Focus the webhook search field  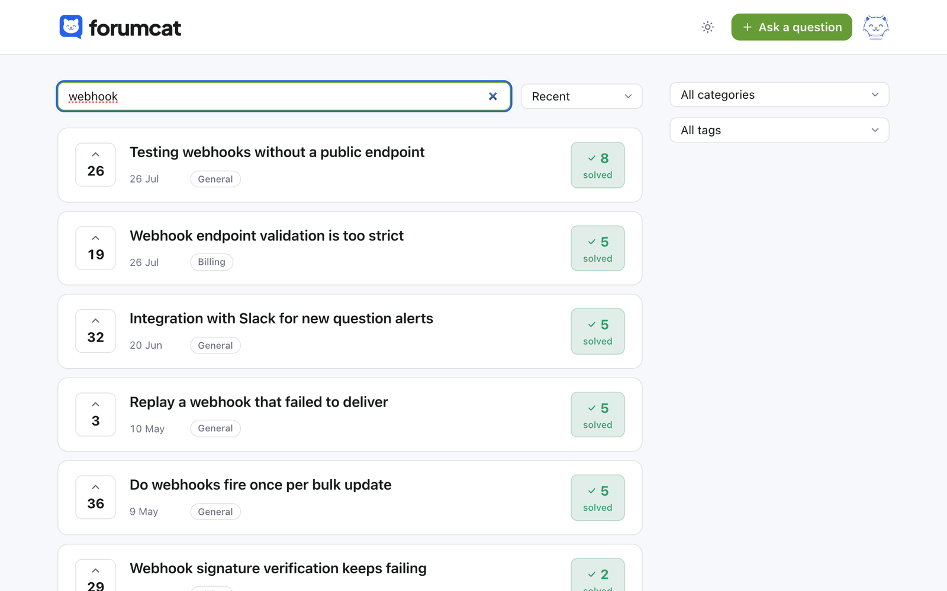(x=284, y=96)
